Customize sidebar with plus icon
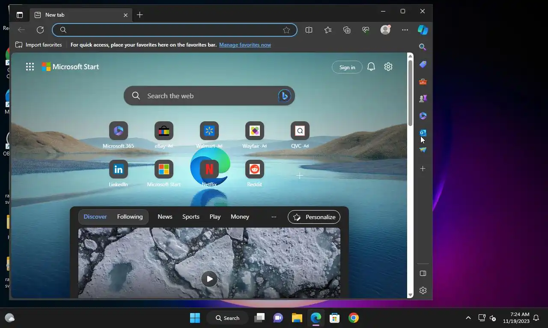Screen dimensions: 548x328 423,169
